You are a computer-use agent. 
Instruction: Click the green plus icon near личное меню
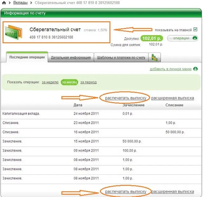(195, 69)
